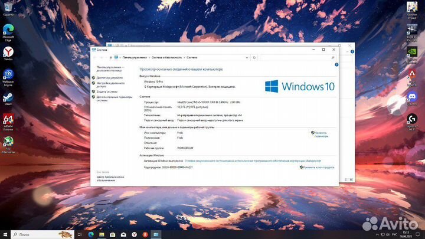Image resolution: width=425 pixels, height=239 pixels.
Task: Open the Microsoft Edge desktop shortcut
Action: 8,32
